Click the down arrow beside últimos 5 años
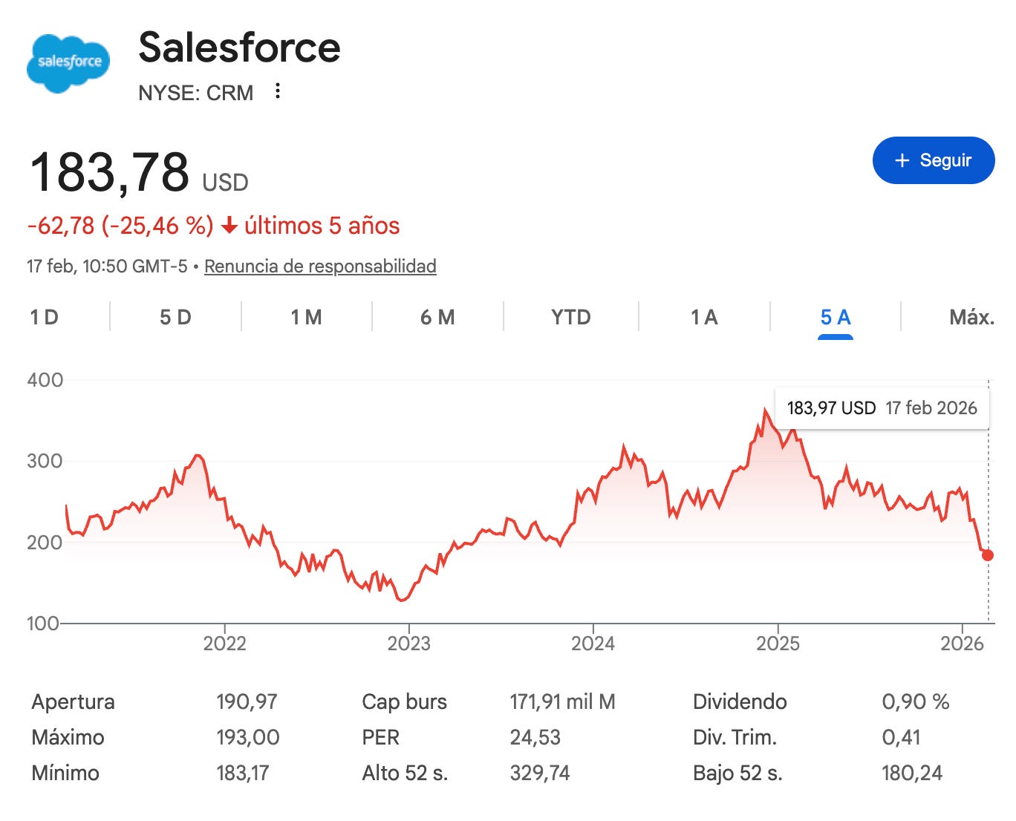Image resolution: width=1016 pixels, height=821 pixels. [229, 226]
